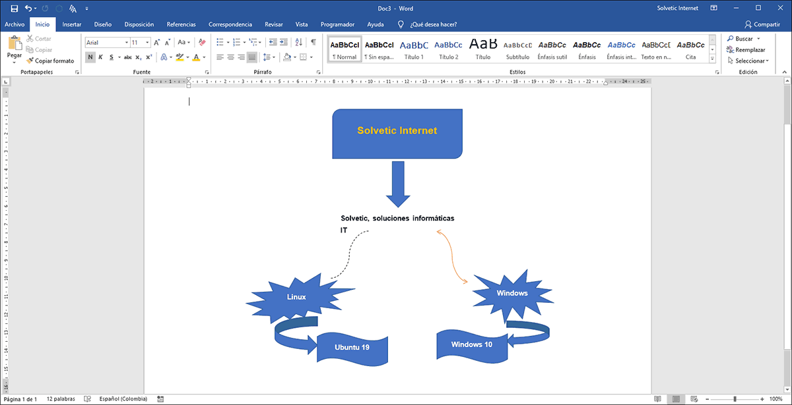Expand the font size 11 dropdown

point(147,42)
